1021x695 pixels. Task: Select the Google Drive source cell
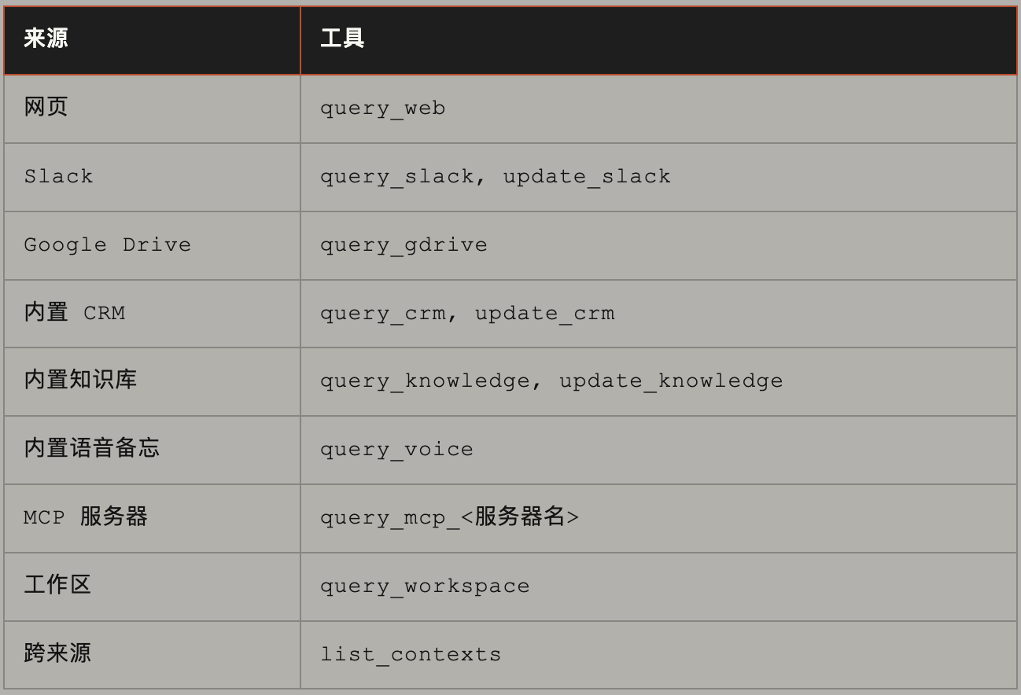[x=107, y=245]
